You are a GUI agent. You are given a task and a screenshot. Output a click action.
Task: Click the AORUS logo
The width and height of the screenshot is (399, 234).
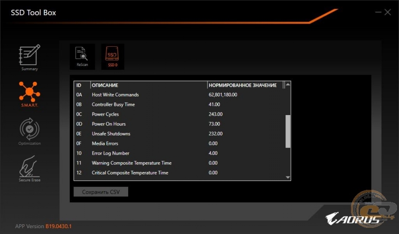click(354, 219)
